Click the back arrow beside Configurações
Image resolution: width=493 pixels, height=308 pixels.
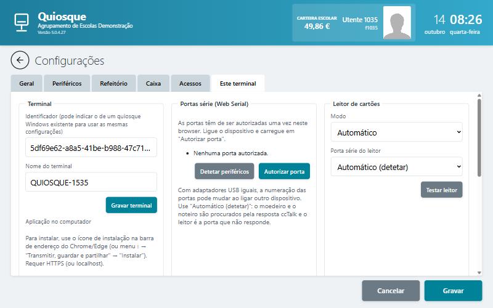[20, 60]
